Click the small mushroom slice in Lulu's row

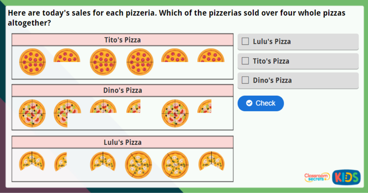(61, 161)
